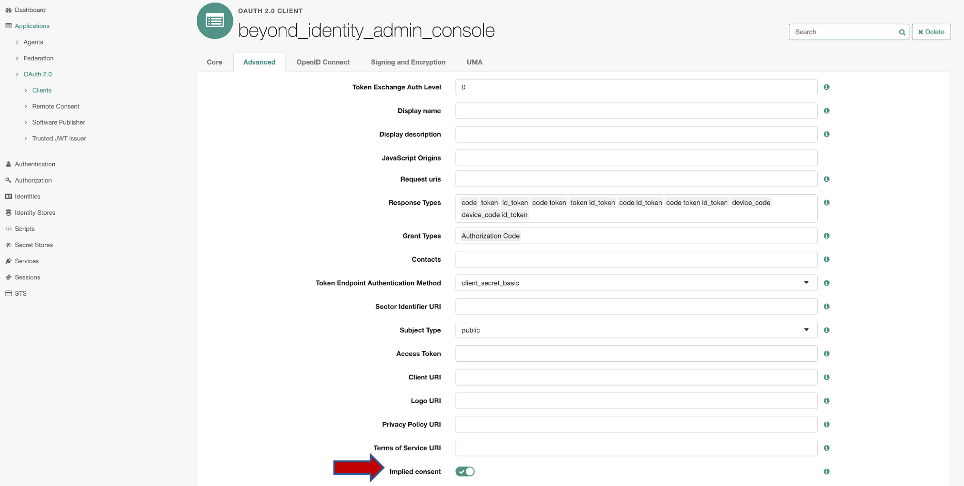The image size is (964, 486).
Task: Open info for Token Endpoint Authentication Method
Action: (x=826, y=283)
